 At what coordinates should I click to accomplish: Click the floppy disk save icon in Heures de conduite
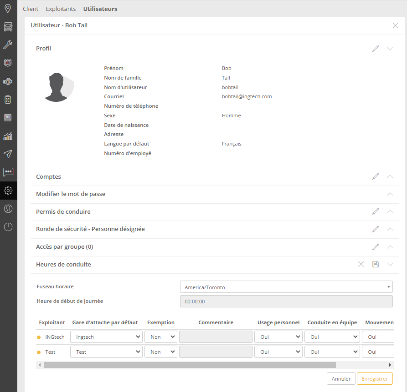click(x=376, y=264)
